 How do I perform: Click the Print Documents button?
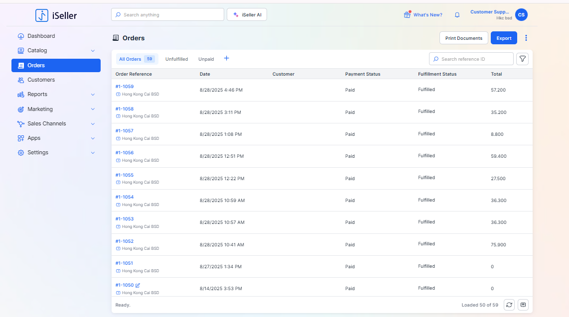[464, 38]
